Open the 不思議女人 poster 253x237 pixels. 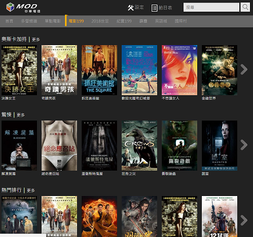179,70
